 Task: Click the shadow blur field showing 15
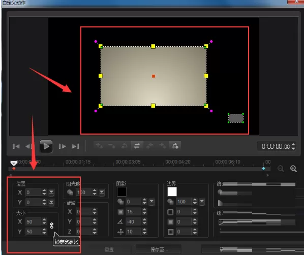134,212
